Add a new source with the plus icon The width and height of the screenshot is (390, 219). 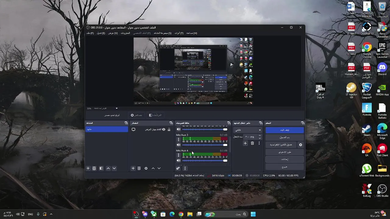(133, 168)
